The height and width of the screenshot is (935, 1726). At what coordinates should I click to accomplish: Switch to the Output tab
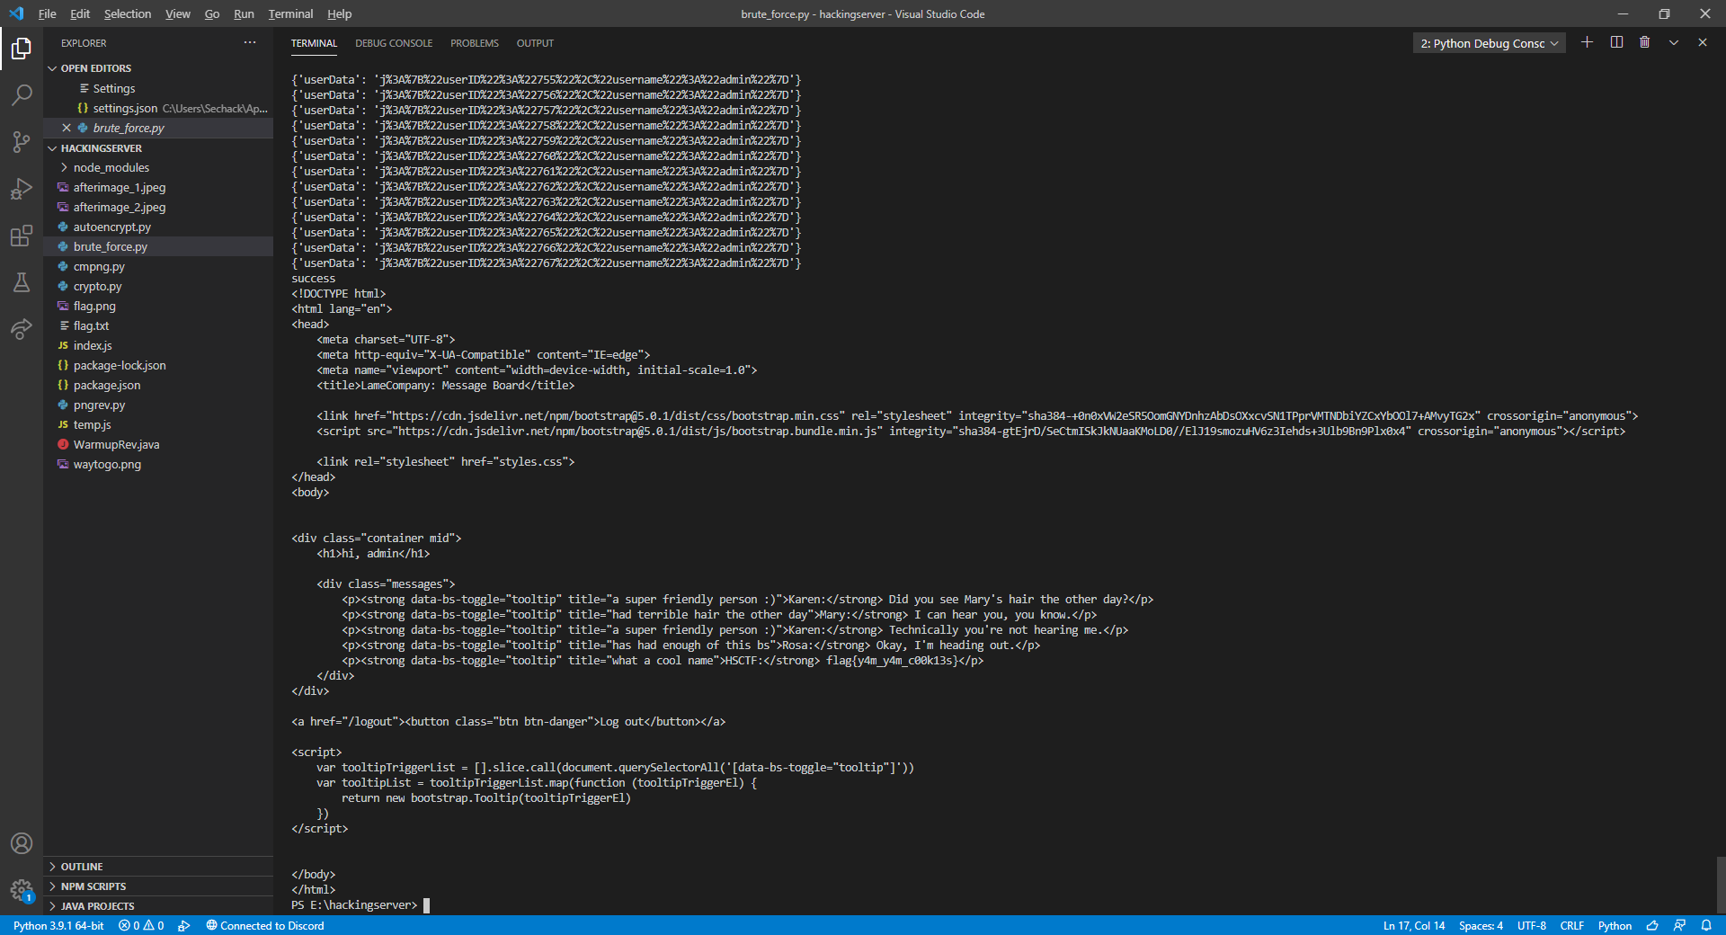535,43
